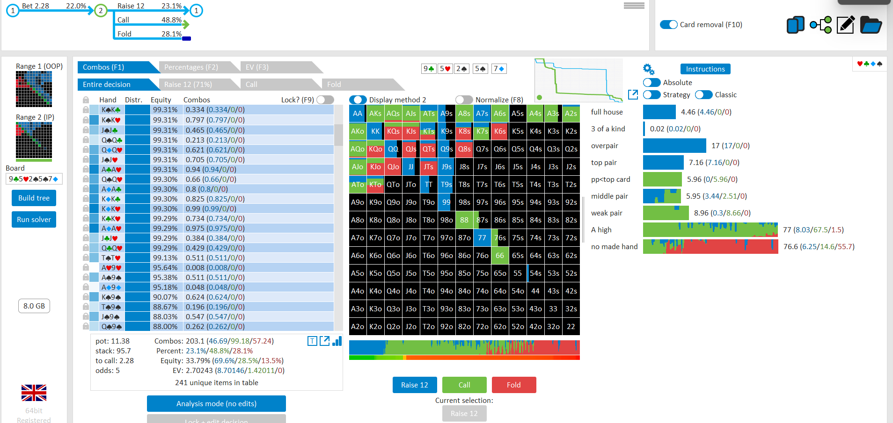Toggle Display method 2 switch
893x423 pixels.
point(358,100)
